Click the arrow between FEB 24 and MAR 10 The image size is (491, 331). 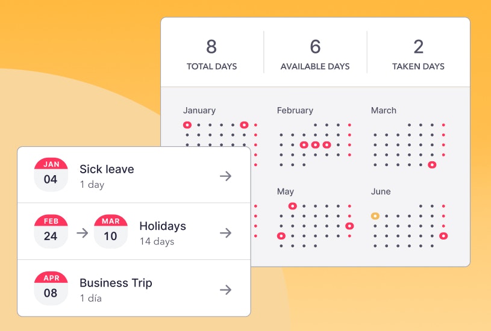(x=82, y=233)
